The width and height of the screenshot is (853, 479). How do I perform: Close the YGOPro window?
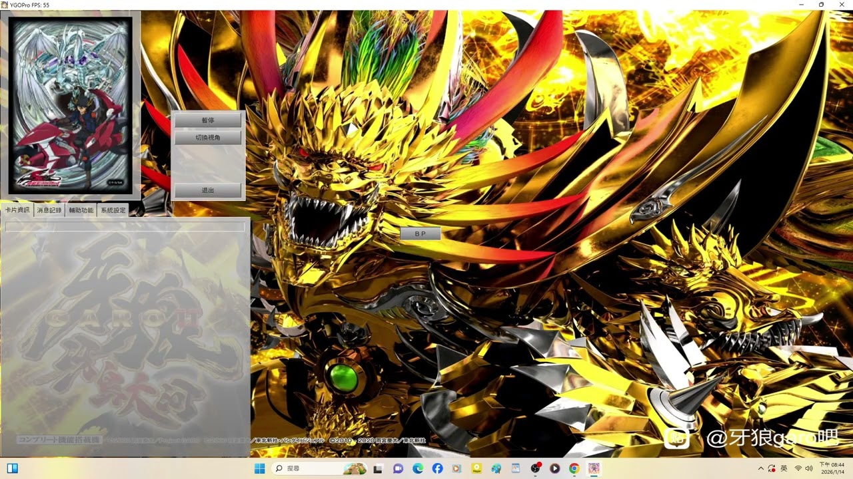[x=842, y=5]
